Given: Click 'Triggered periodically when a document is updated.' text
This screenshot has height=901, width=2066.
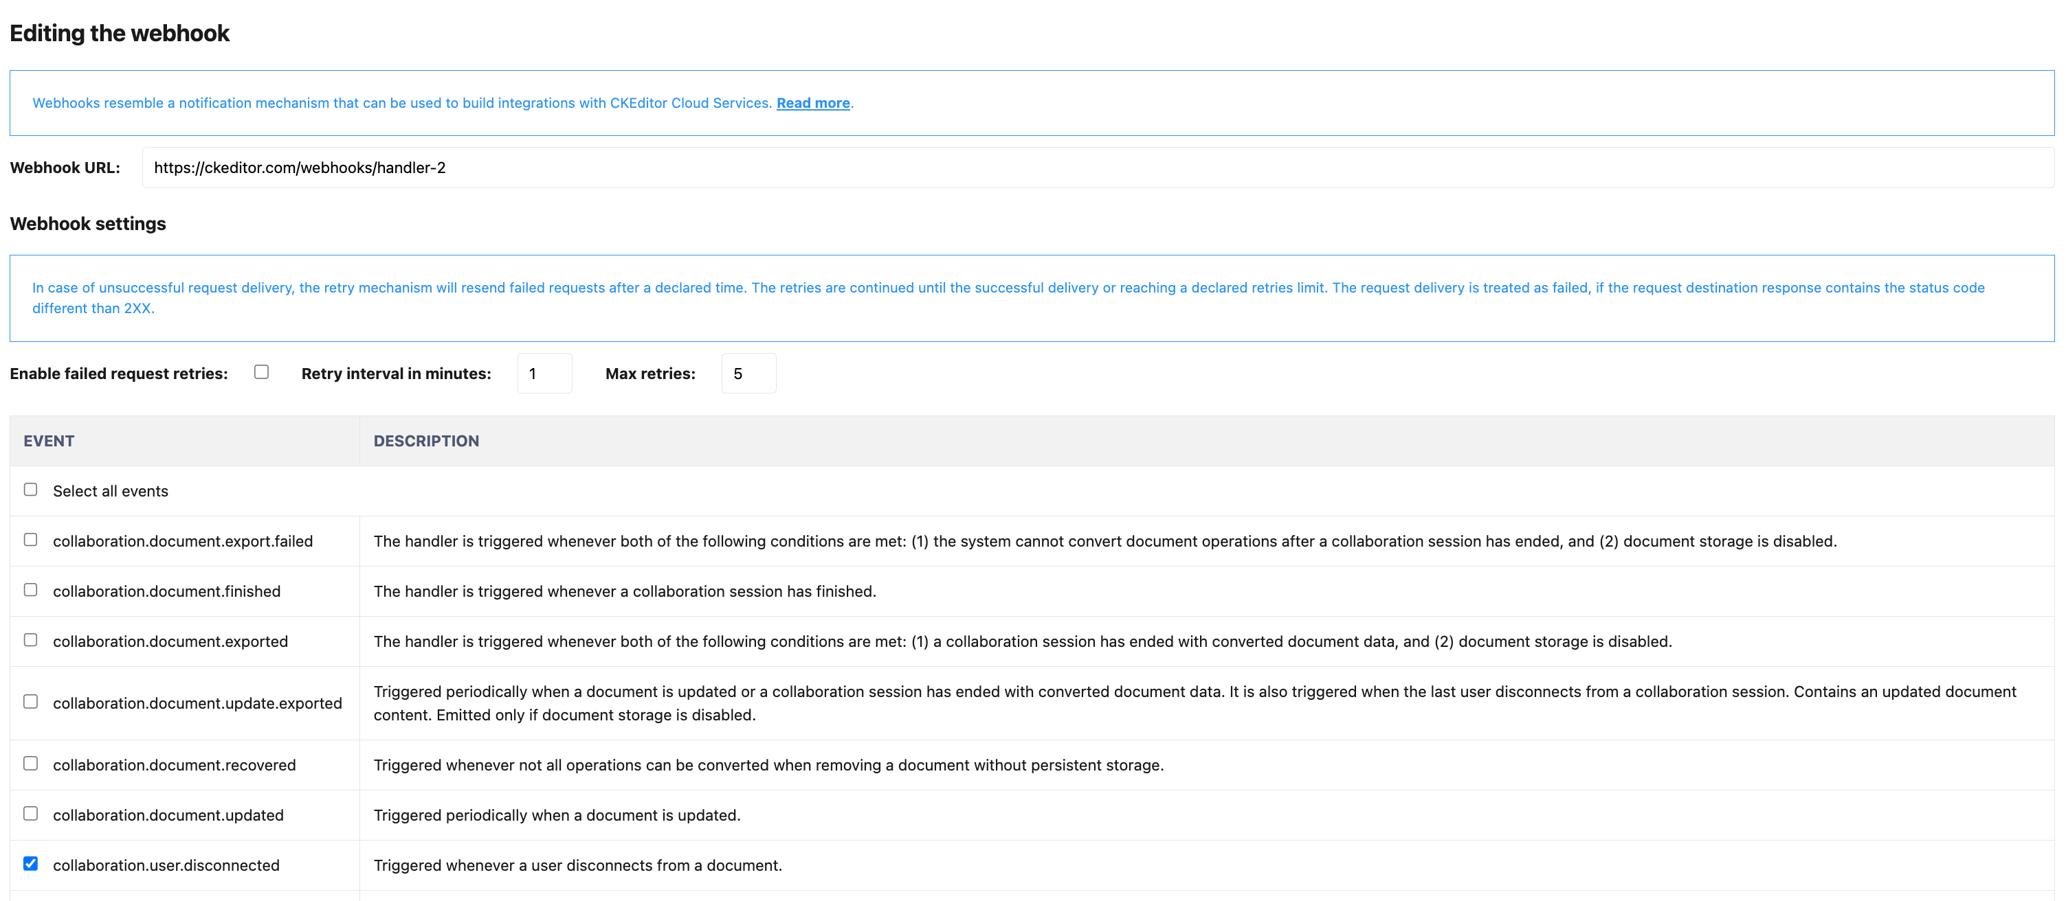Looking at the screenshot, I should coord(557,815).
